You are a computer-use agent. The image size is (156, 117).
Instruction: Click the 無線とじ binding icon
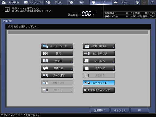[46, 68]
